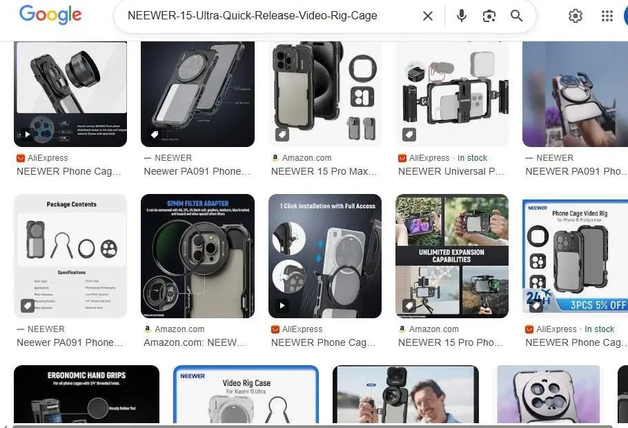Select the 67MM FILTER ADAPTER thumbnail
Screen dimensions: 628x428
pos(197,255)
